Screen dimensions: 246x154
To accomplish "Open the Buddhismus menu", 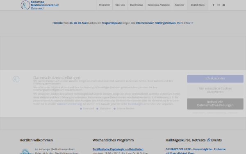I will click(x=137, y=5).
